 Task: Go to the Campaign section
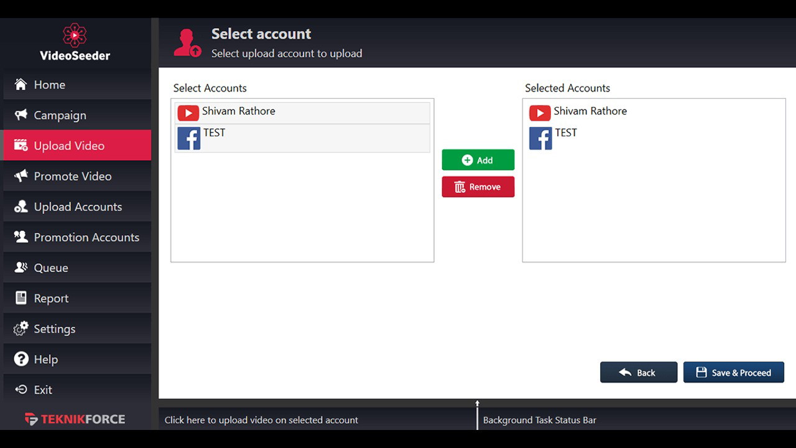point(60,115)
